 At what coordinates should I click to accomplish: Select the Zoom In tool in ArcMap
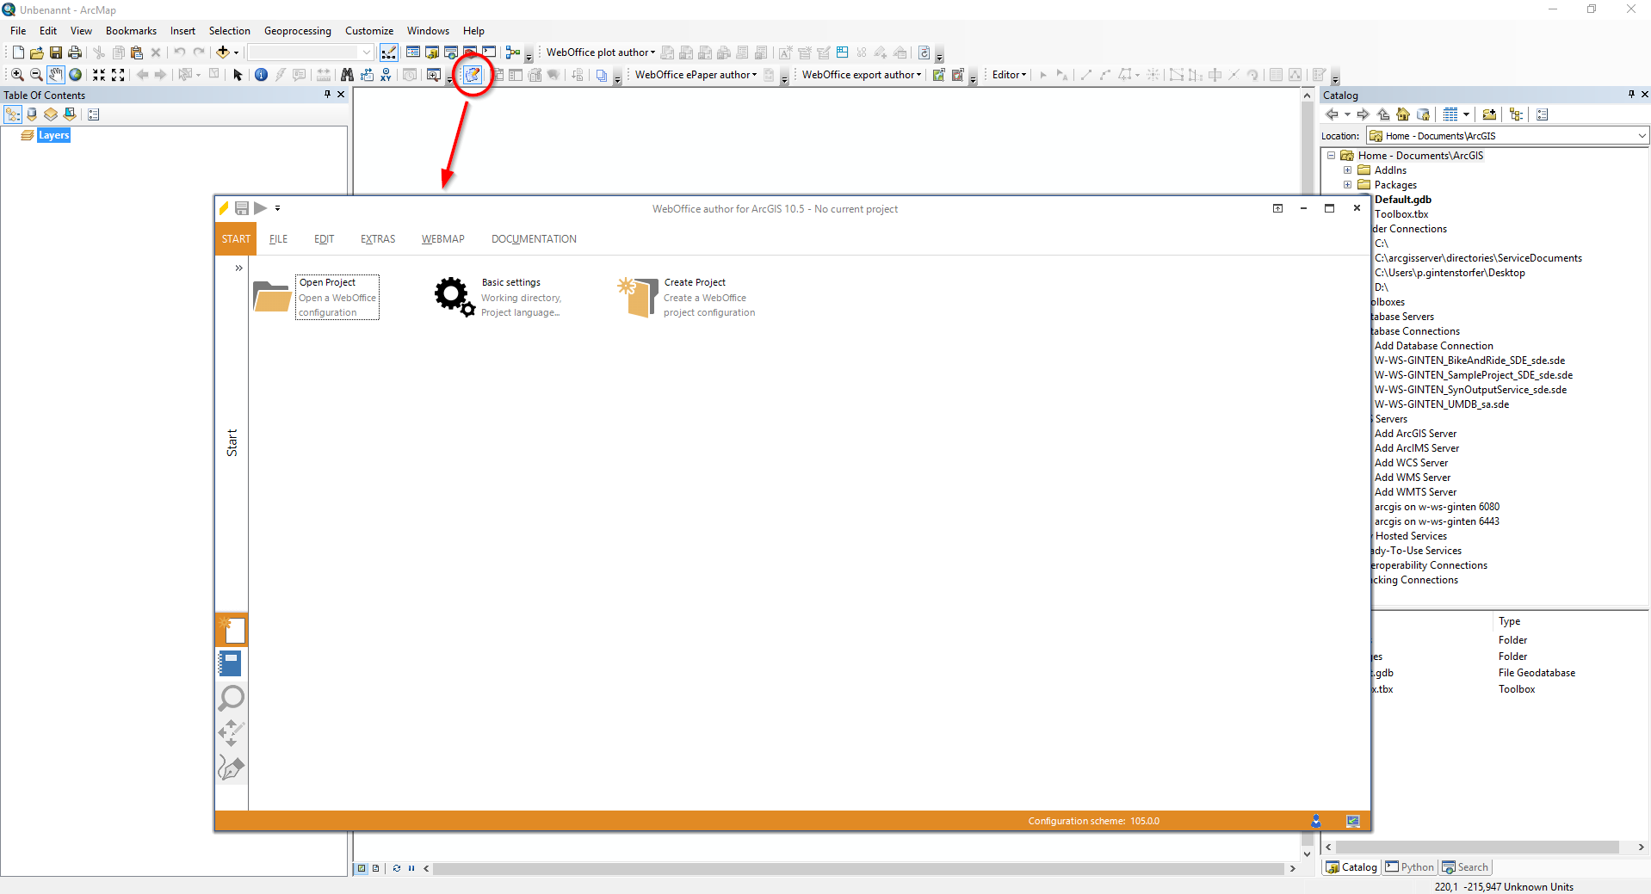tap(15, 74)
